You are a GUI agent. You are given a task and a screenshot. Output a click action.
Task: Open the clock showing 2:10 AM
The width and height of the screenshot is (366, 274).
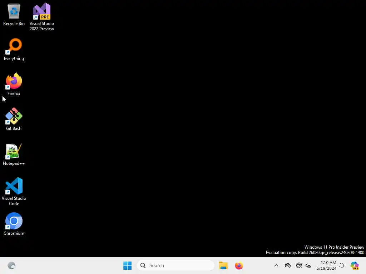(326, 265)
